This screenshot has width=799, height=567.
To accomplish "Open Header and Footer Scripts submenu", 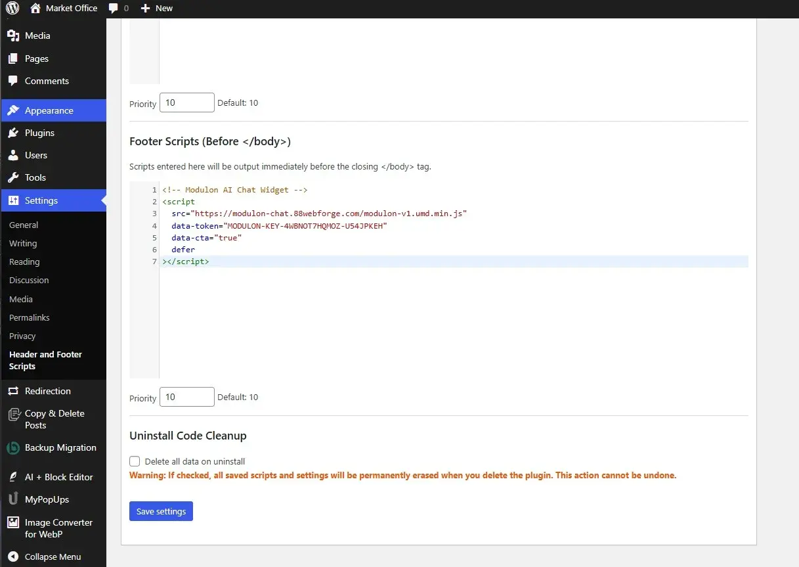I will pos(45,360).
